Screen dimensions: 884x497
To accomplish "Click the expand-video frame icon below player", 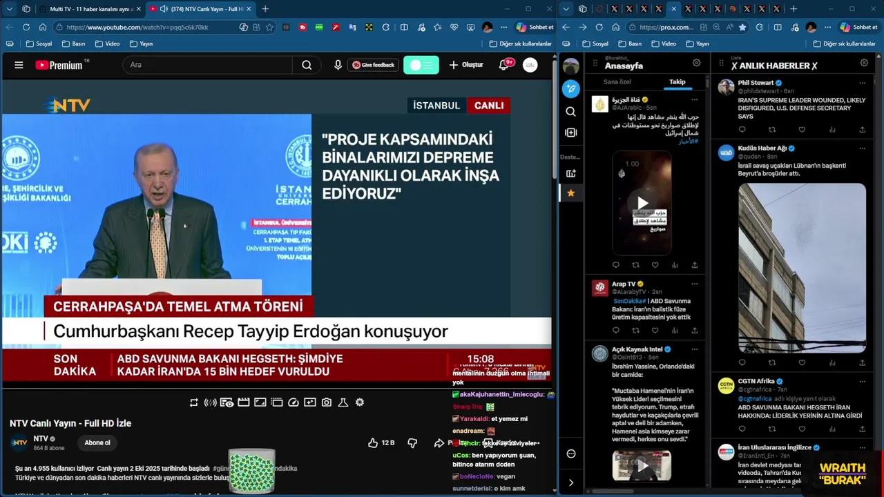I will click(x=260, y=402).
